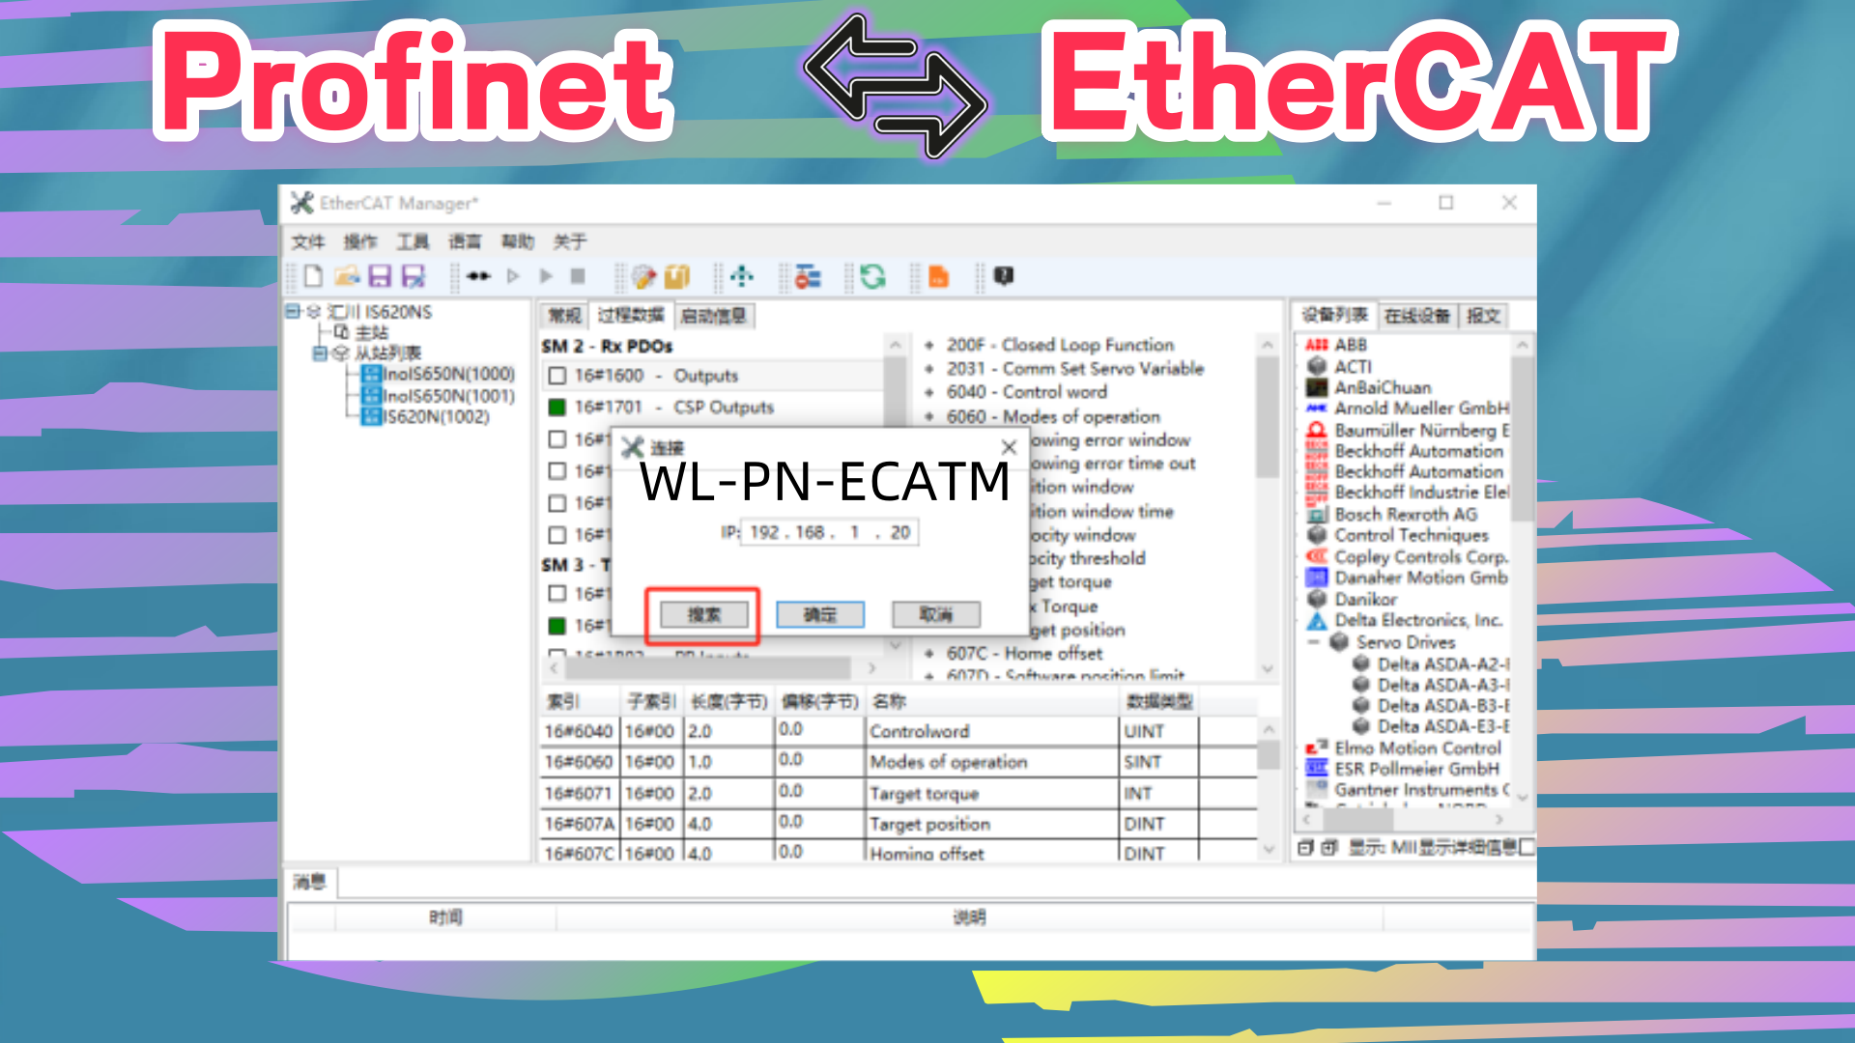The width and height of the screenshot is (1855, 1043).
Task: Click the 搜索 button in connect dialog
Action: 703,614
